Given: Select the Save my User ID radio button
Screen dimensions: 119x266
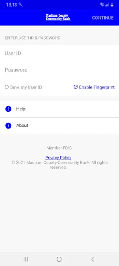Looking at the screenshot, I should pos(6,87).
